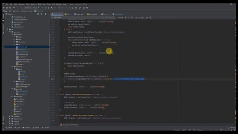Open the run configuration dropdown

32,7
